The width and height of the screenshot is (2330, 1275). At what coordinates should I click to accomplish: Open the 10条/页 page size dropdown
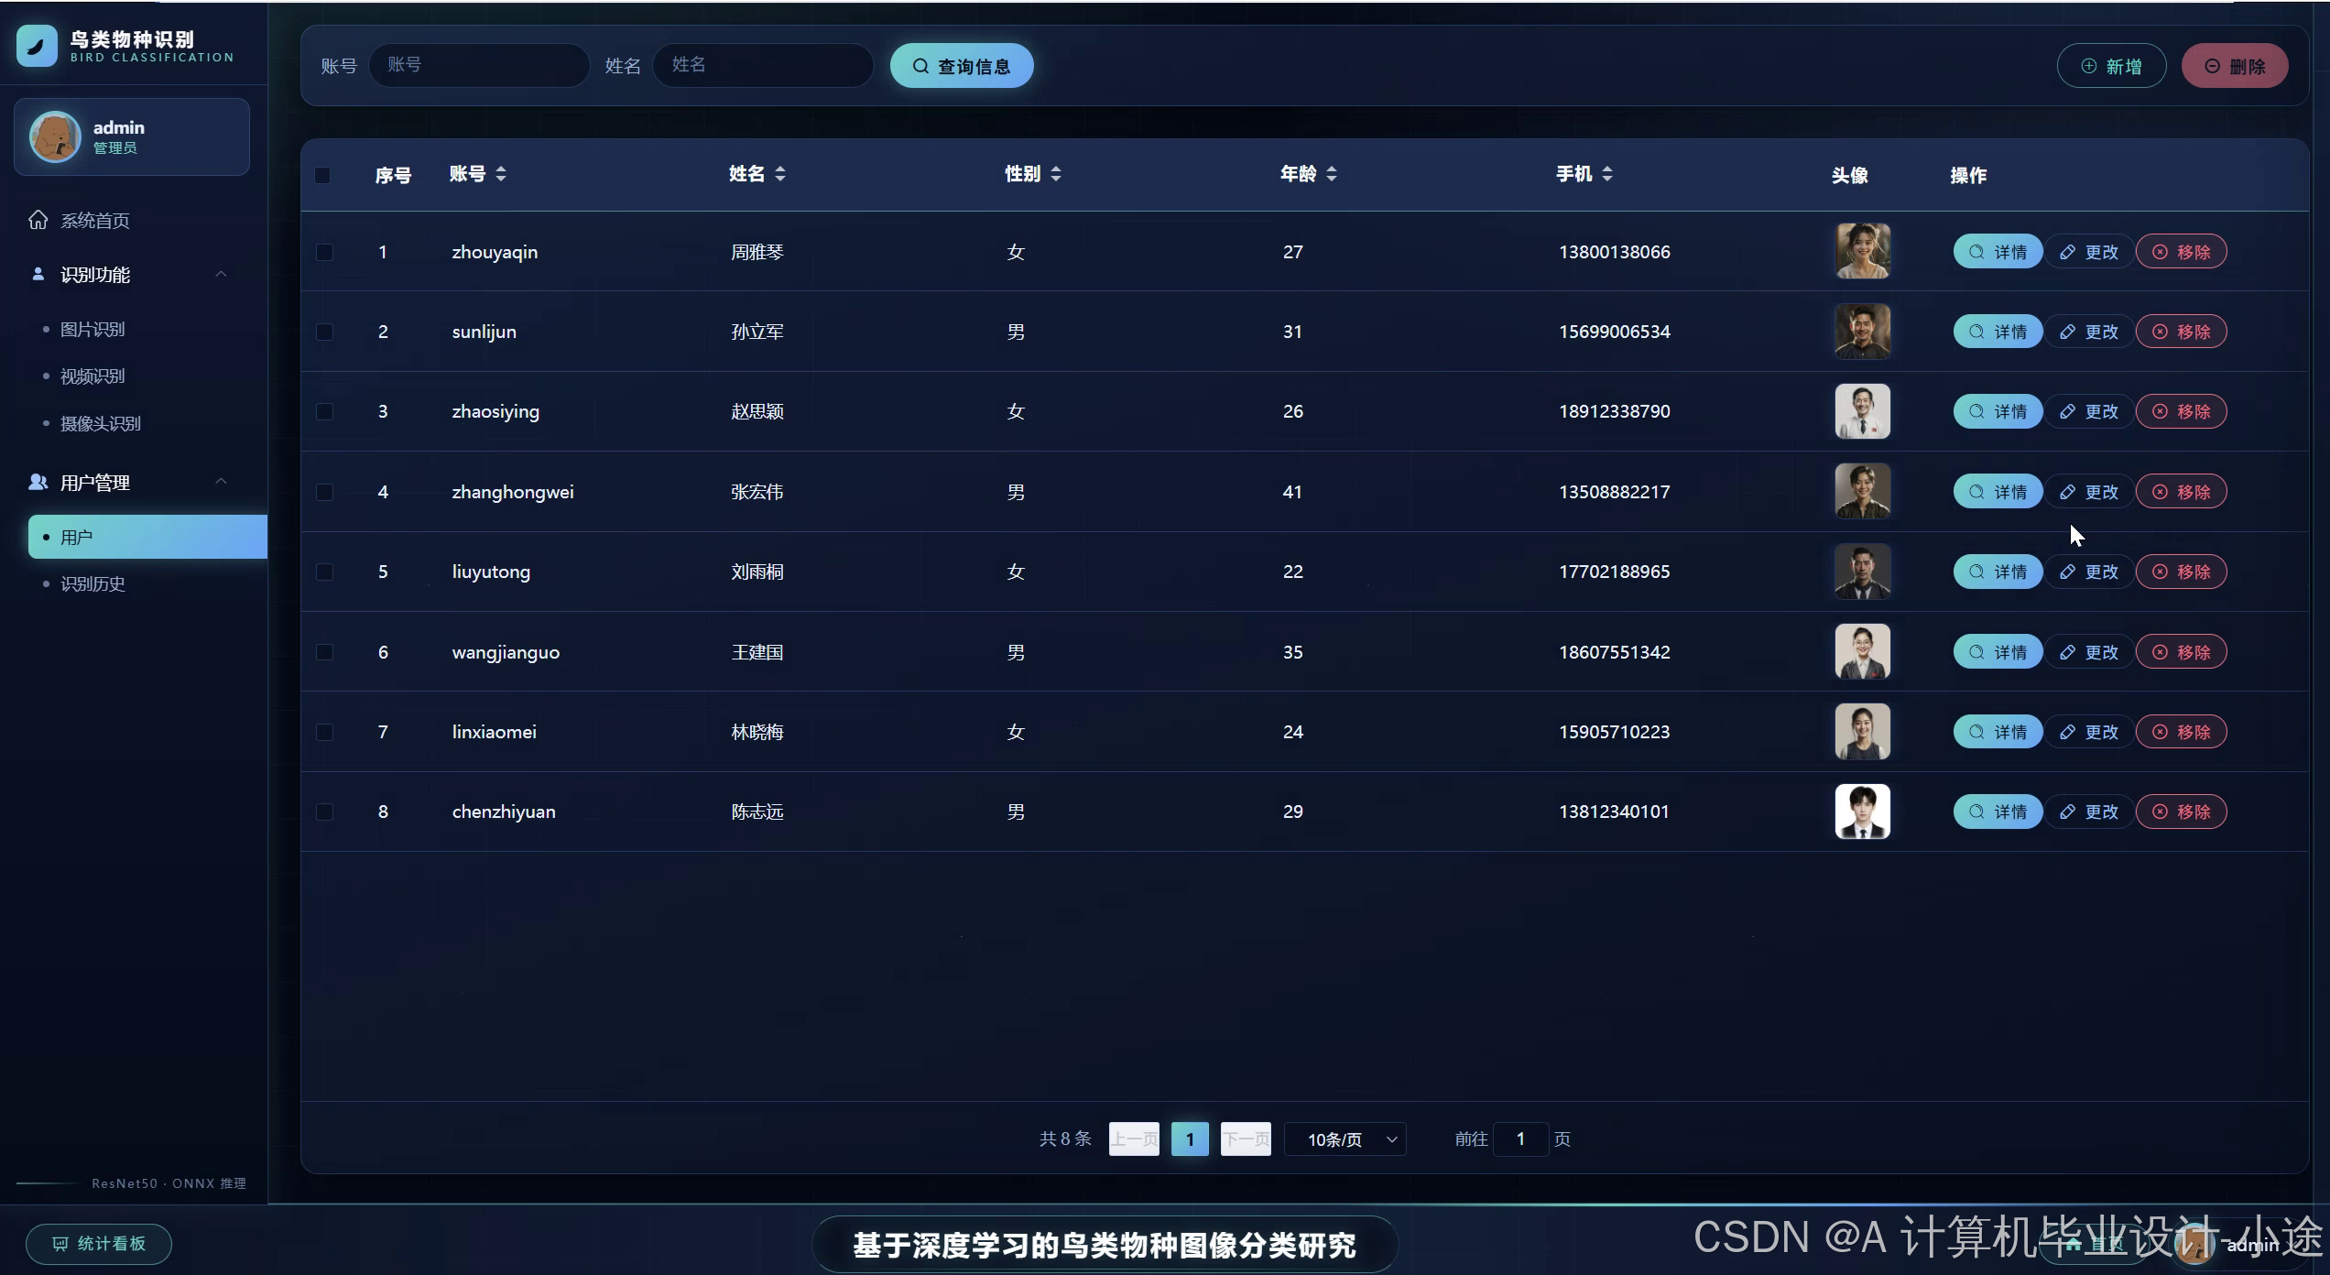tap(1345, 1139)
